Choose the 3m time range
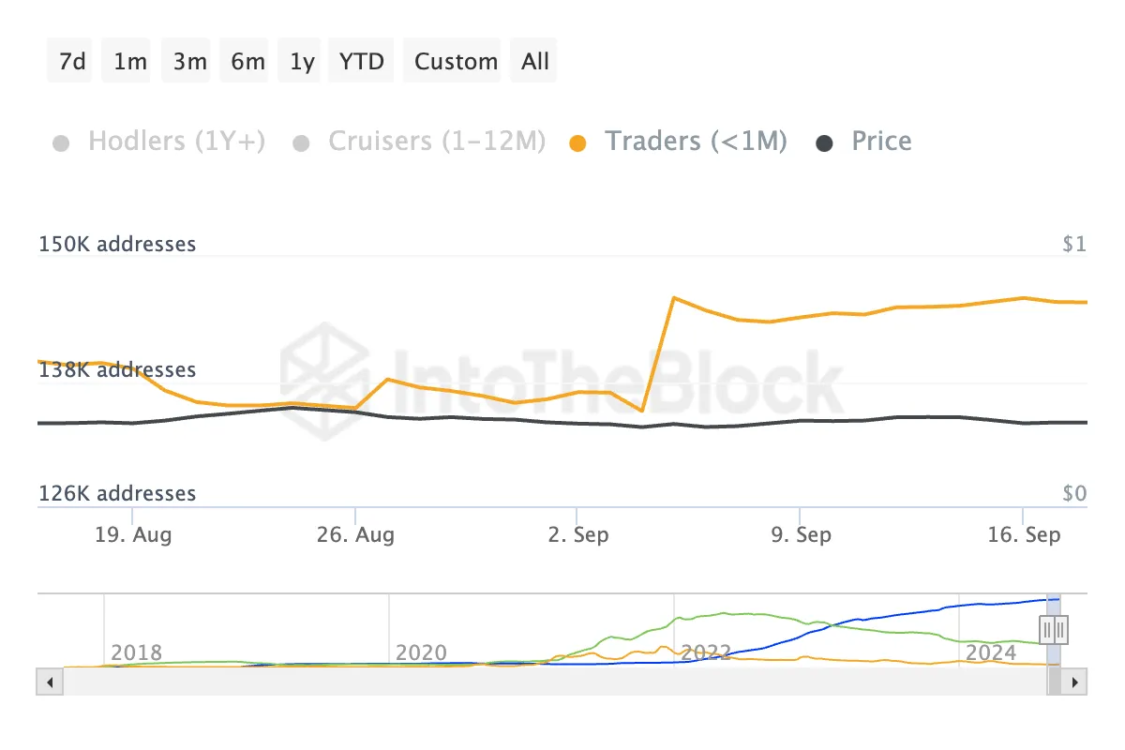Viewport: 1125px width, 750px height. click(x=189, y=62)
